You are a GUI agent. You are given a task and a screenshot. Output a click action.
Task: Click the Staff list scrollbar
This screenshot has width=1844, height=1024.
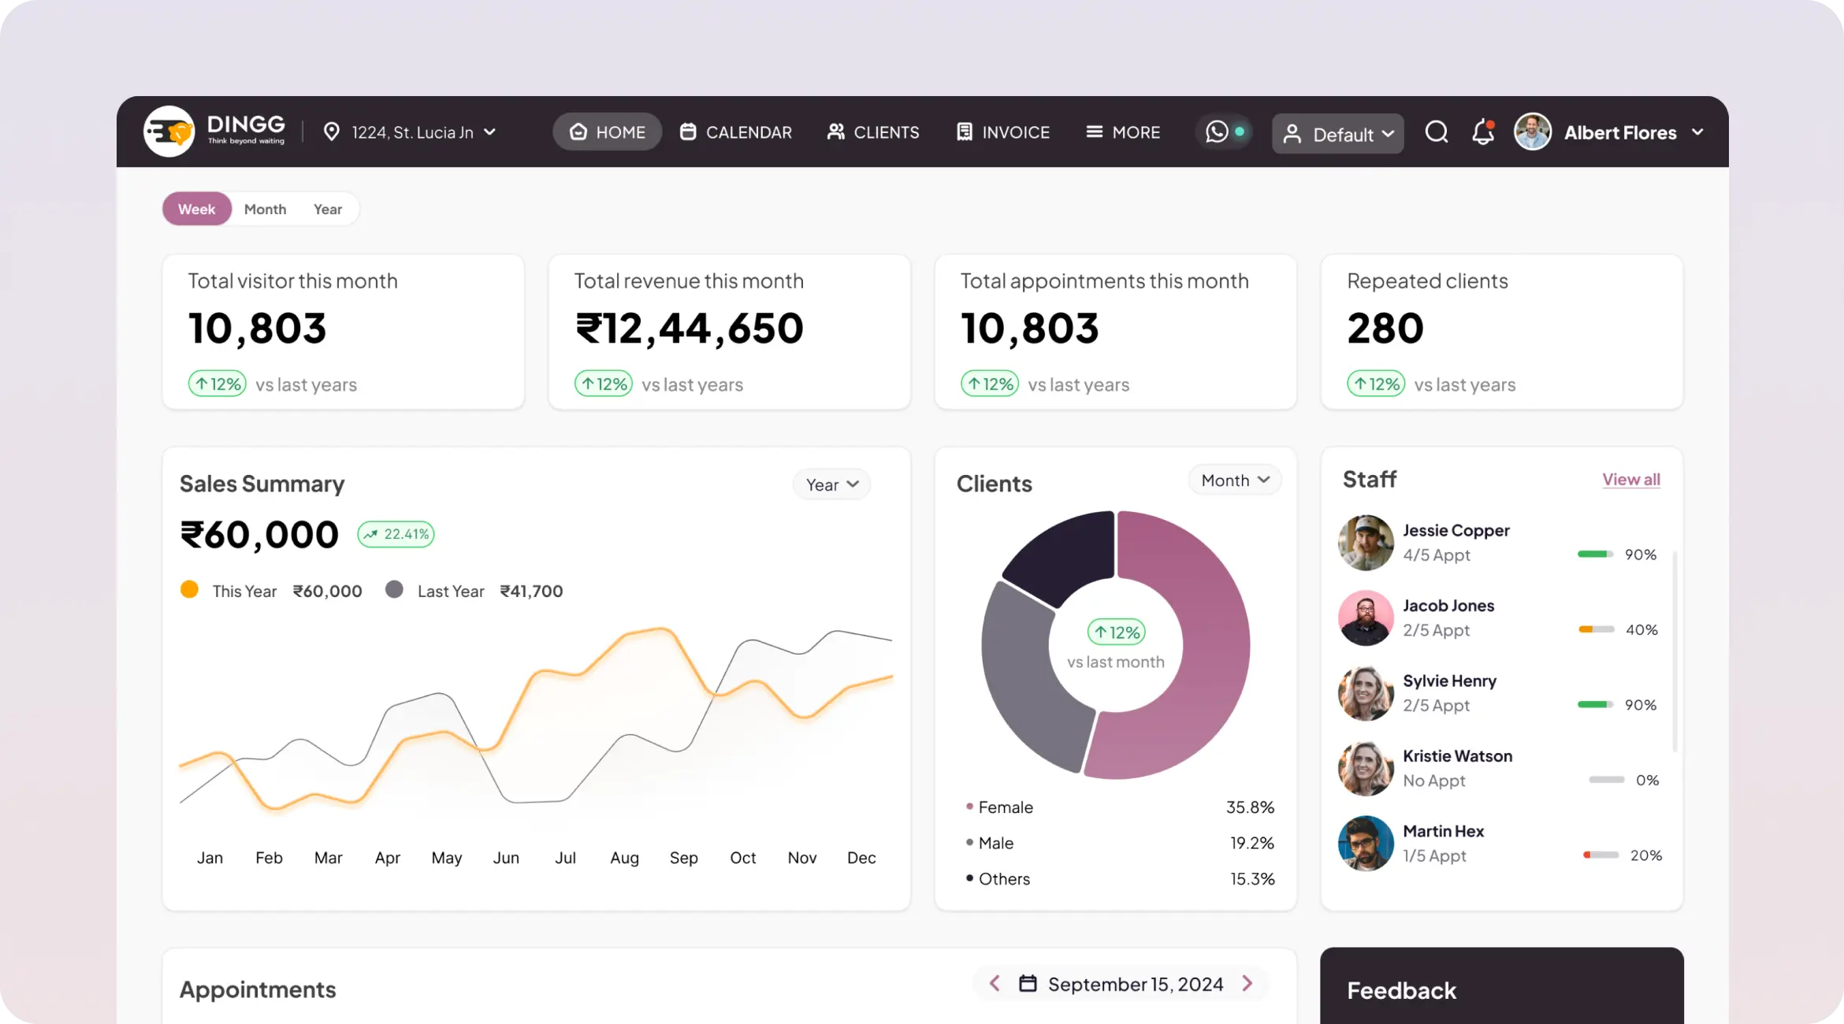click(1675, 651)
